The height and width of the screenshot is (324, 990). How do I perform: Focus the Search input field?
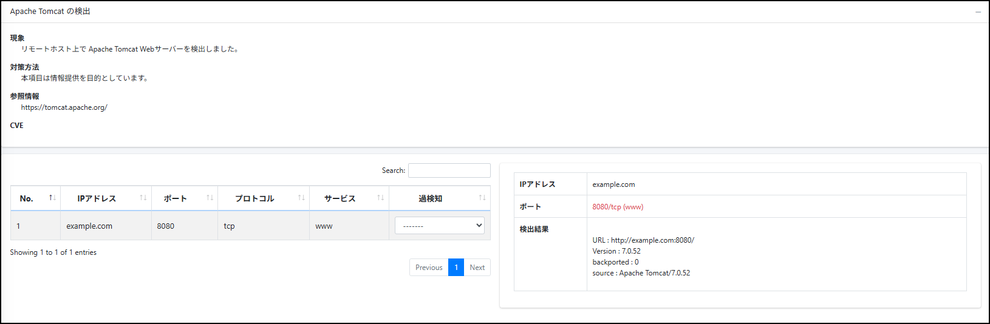tap(449, 170)
